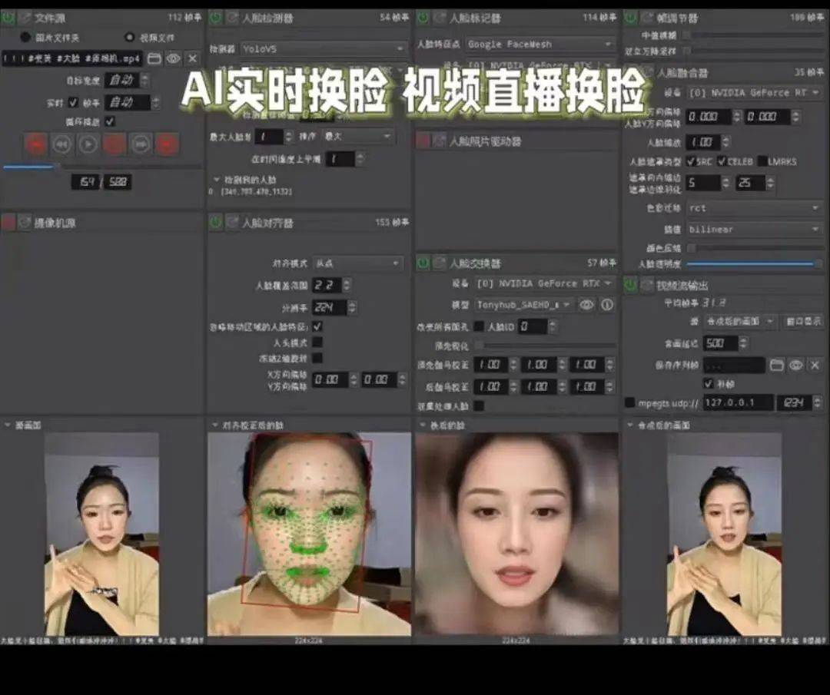Toggle the 实时 checkbox in 文件源
Image resolution: width=830 pixels, height=695 pixels.
[73, 103]
